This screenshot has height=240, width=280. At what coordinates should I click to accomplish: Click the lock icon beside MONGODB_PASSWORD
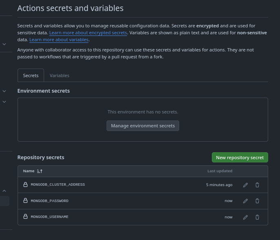point(25,201)
